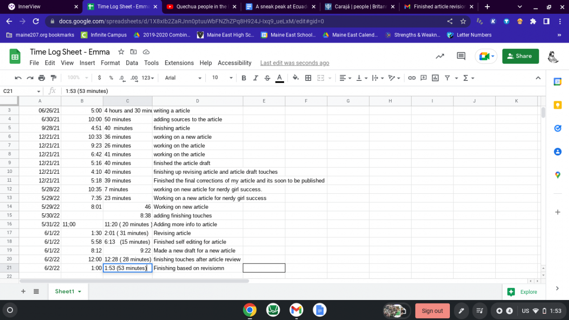
Task: Open the horizontal align dropdown
Action: (345, 78)
